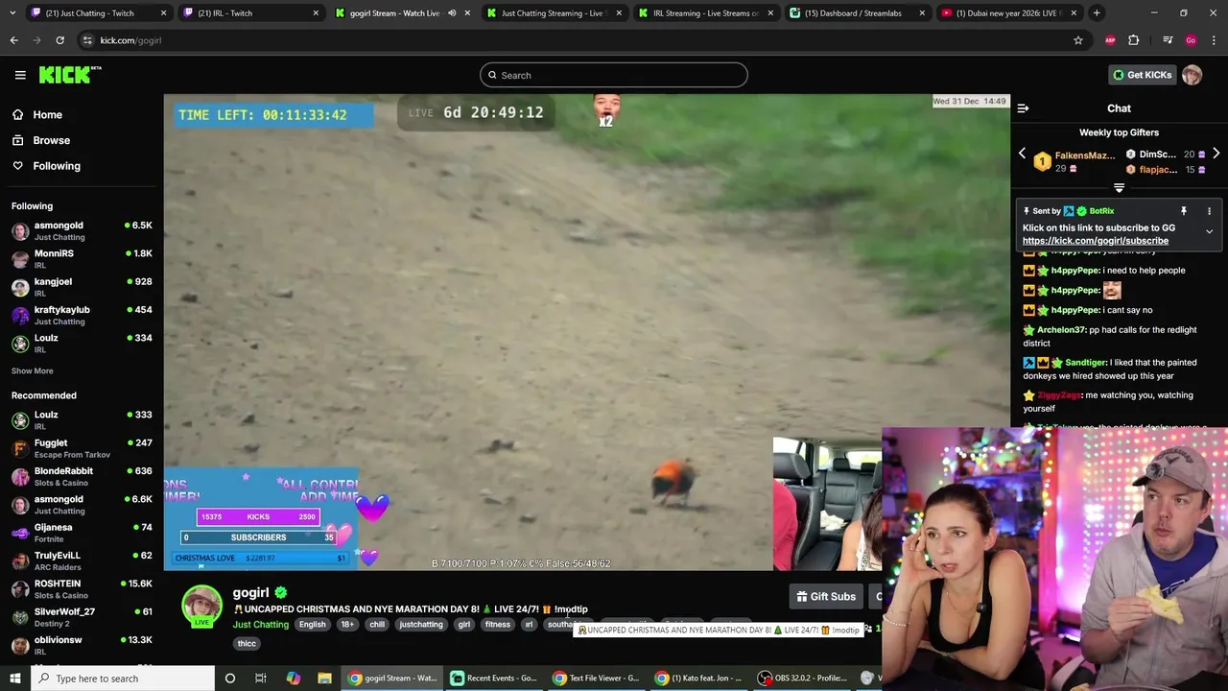
Task: Open ROSHTEIN recommended channel
Action: tap(82, 588)
